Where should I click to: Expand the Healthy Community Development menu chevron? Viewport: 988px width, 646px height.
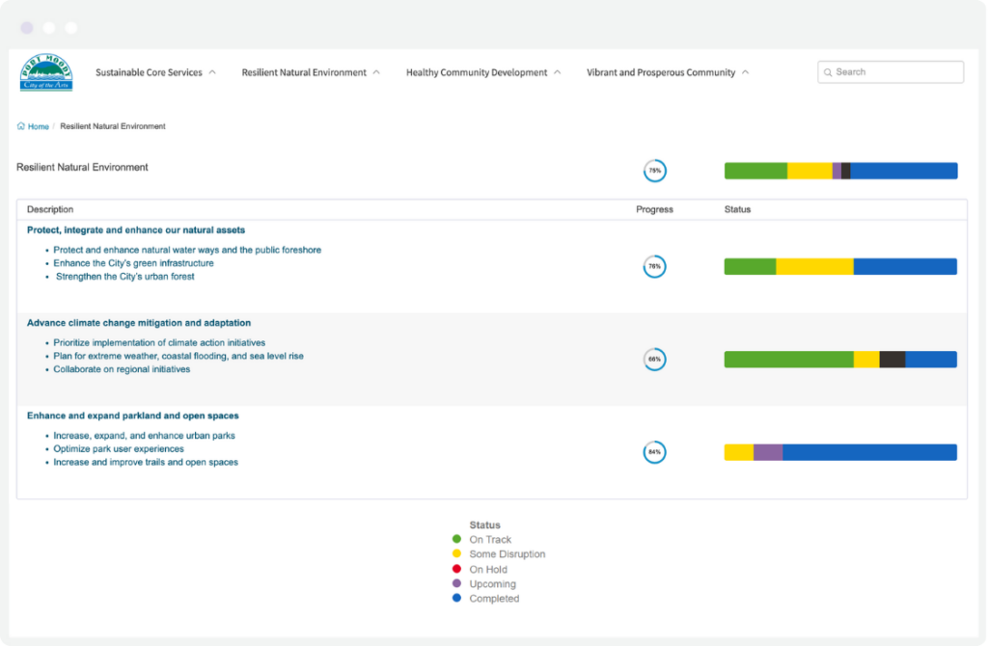click(557, 72)
